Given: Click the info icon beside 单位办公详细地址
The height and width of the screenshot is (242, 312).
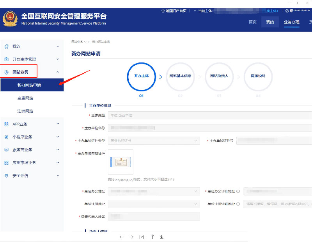Looking at the screenshot, I should coord(238,191).
